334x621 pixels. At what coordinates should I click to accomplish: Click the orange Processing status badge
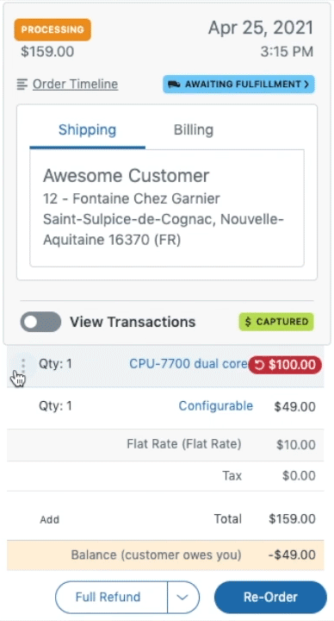[x=53, y=29]
